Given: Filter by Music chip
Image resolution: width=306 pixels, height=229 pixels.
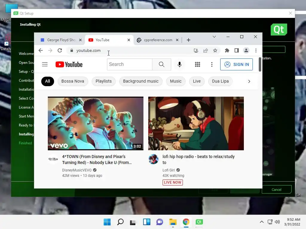Looking at the screenshot, I should pyautogui.click(x=176, y=81).
